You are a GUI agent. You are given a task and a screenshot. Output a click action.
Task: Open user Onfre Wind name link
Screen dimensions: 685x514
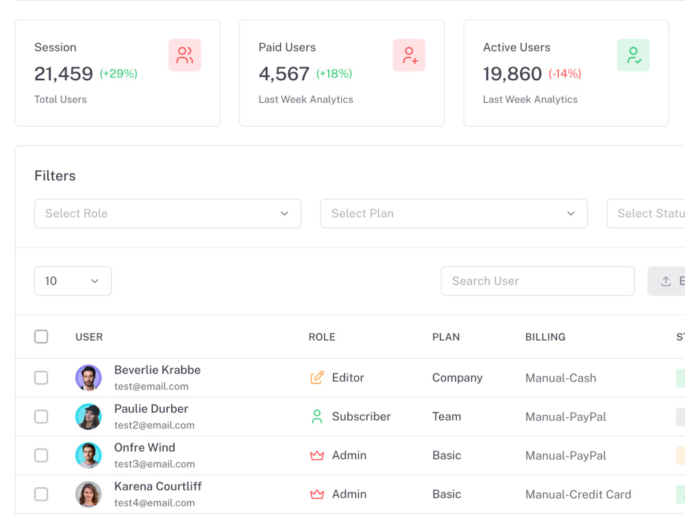point(145,448)
